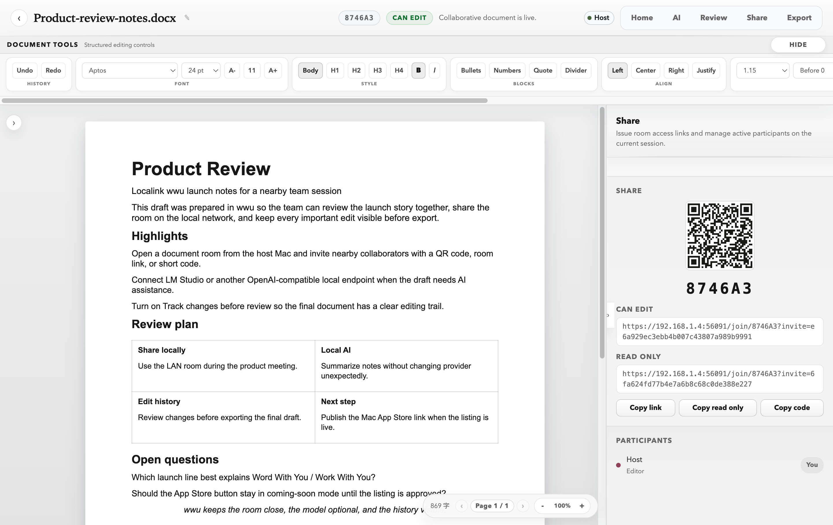Click the Copy code button

point(792,407)
